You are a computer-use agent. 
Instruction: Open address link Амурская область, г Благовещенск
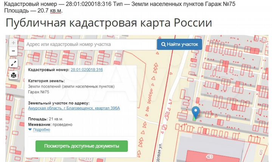[74, 108]
